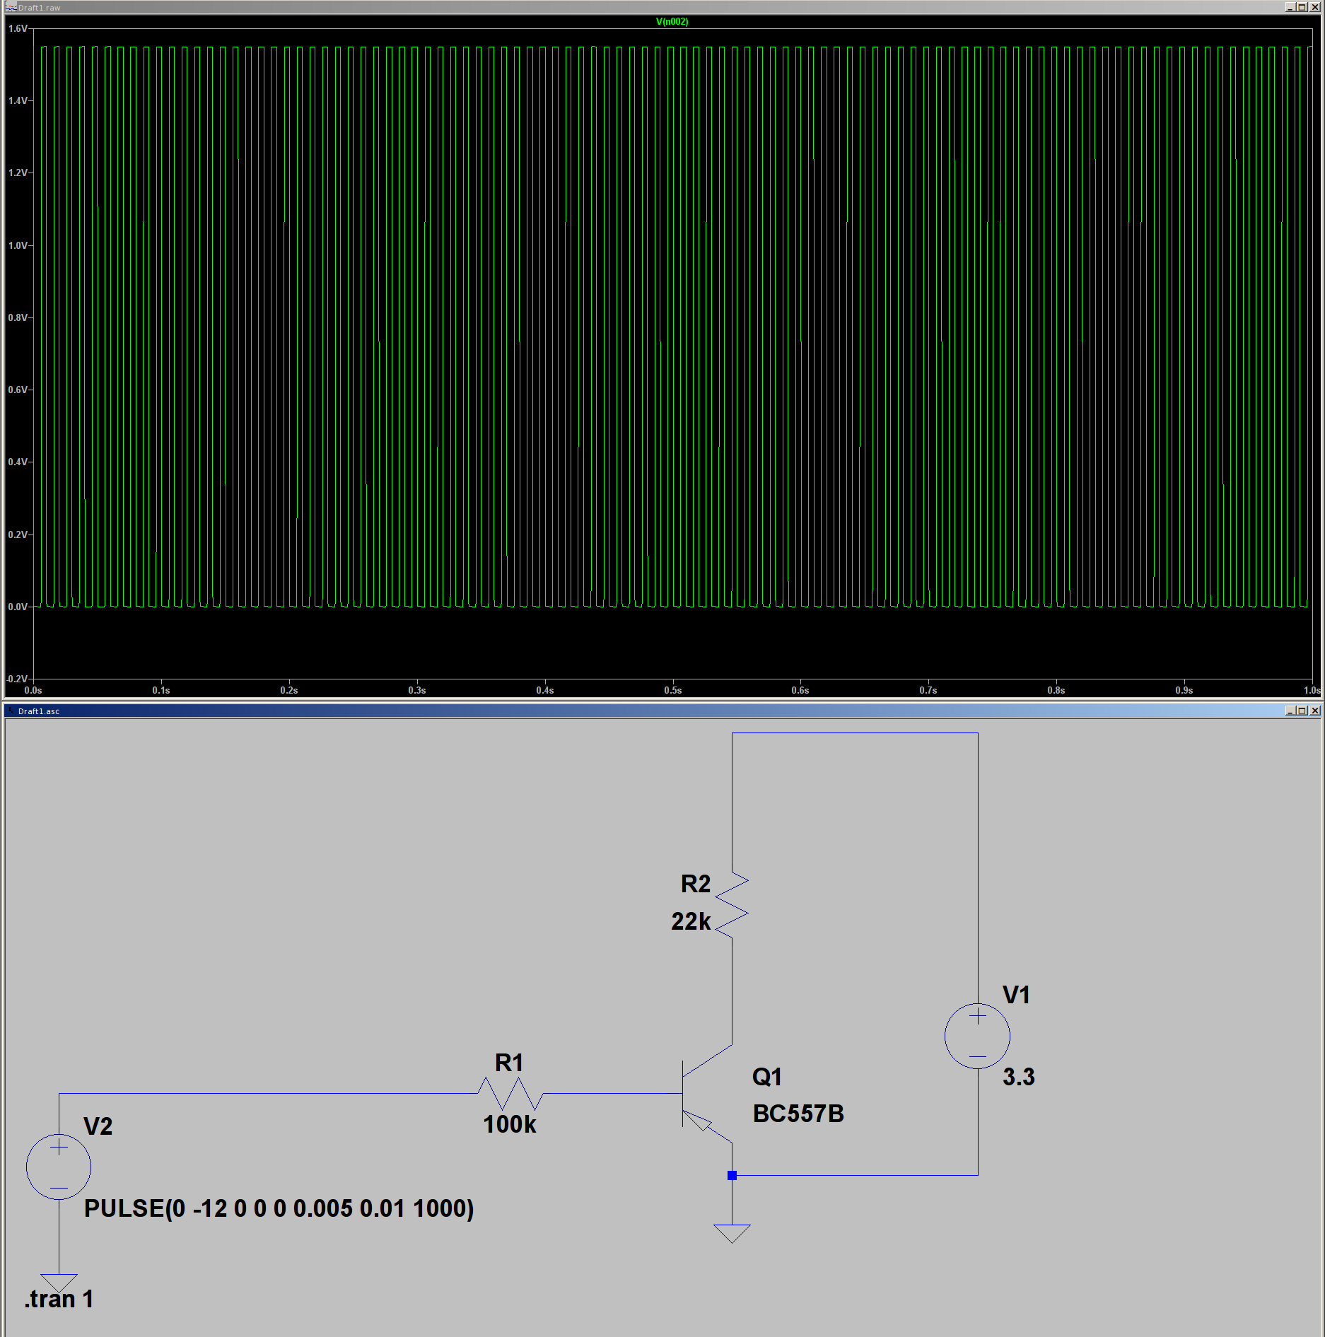Close the Draft1.asc schematic window
The image size is (1325, 1337).
tap(1315, 711)
